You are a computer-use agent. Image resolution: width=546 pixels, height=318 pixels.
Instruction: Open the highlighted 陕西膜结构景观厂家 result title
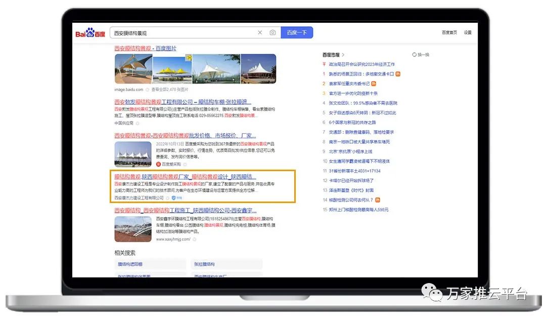pos(185,177)
